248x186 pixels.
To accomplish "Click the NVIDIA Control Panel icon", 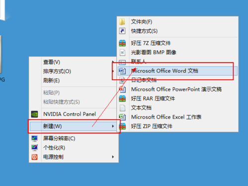I will coord(34,114).
